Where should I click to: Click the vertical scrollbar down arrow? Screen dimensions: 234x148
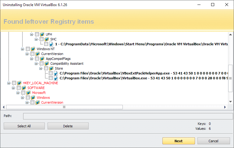pyautogui.click(x=230, y=102)
